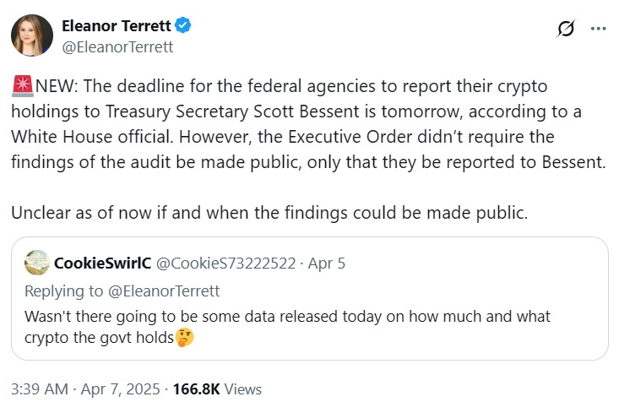Image resolution: width=619 pixels, height=402 pixels.
Task: Click the @CookieS73222522 handle
Action: pos(226,263)
